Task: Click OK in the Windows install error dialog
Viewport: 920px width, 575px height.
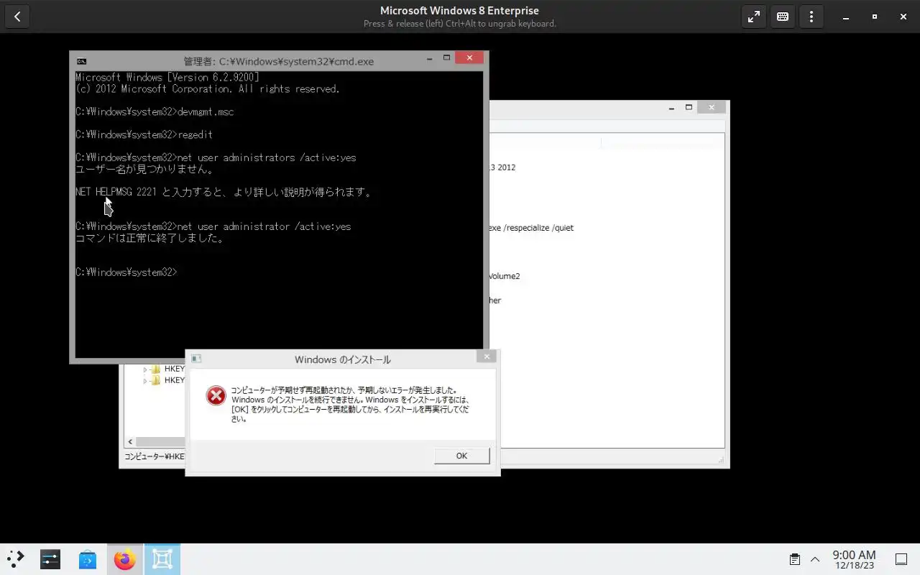Action: (461, 456)
